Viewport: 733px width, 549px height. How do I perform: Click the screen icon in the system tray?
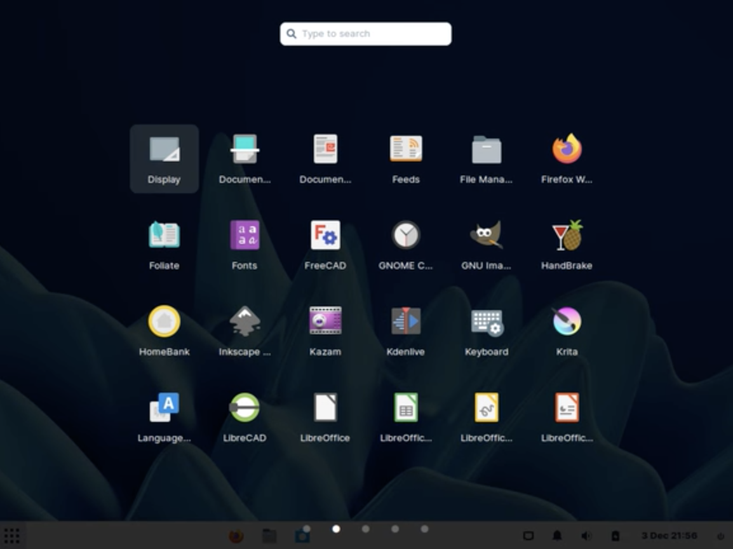click(x=528, y=536)
